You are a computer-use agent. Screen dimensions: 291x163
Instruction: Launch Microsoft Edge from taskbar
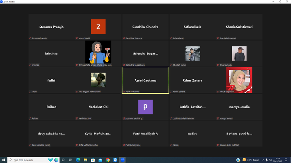click(78, 160)
